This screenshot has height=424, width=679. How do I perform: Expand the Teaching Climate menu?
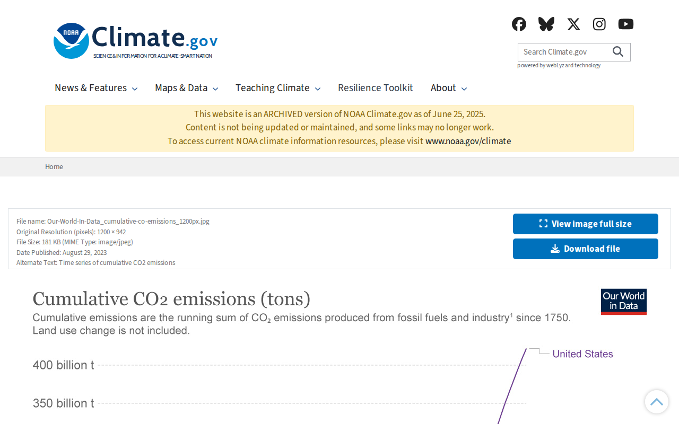(x=278, y=87)
